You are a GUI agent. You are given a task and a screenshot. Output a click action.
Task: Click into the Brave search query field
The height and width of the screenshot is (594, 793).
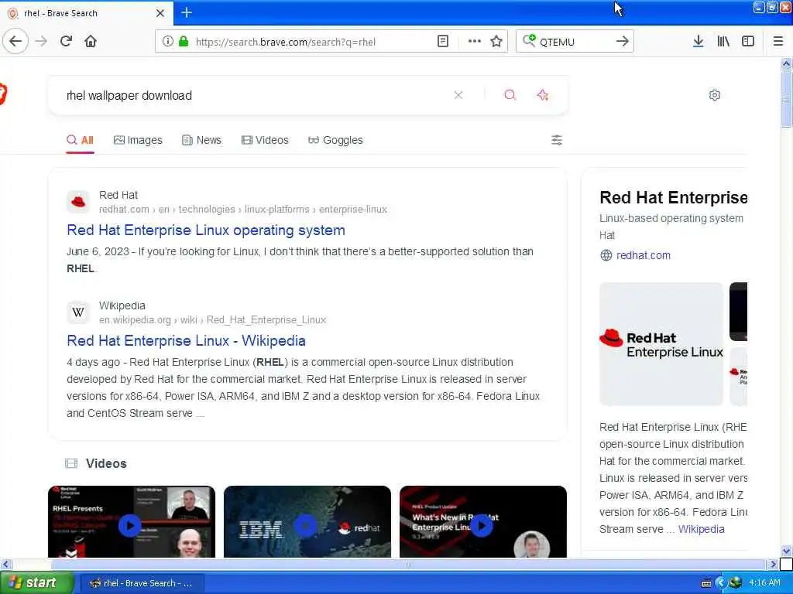tap(253, 95)
